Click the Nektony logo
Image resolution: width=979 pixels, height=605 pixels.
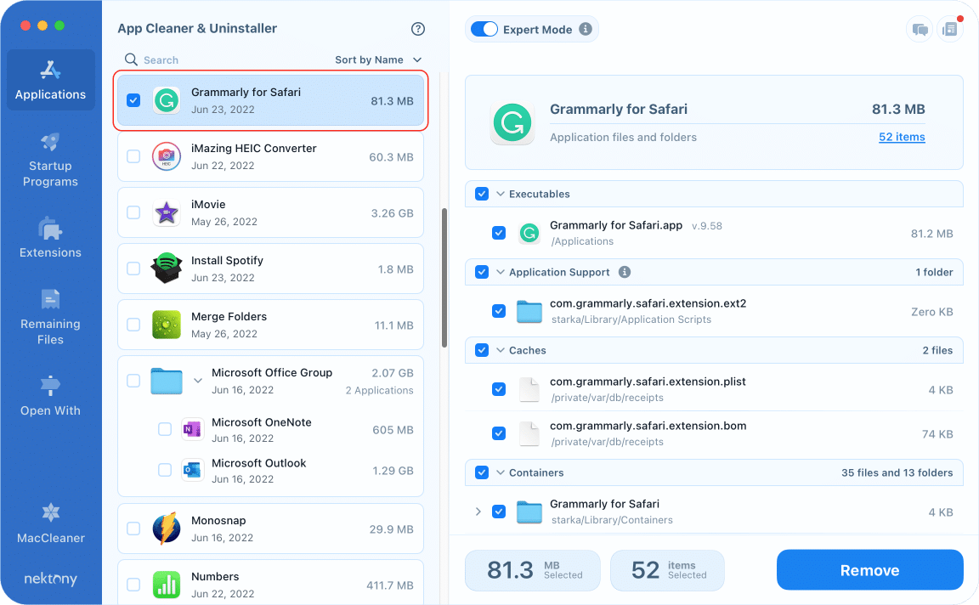(51, 579)
